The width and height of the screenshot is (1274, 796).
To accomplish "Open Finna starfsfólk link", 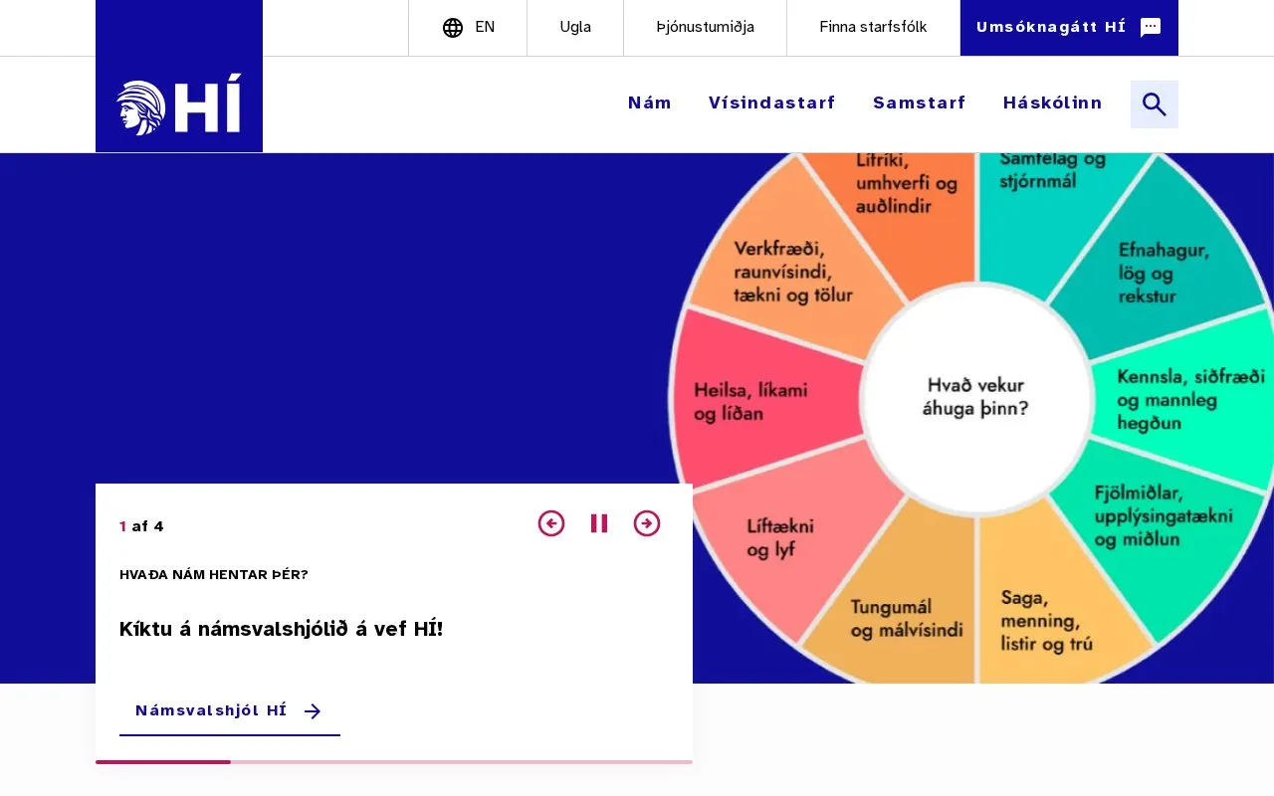I will 873,28.
